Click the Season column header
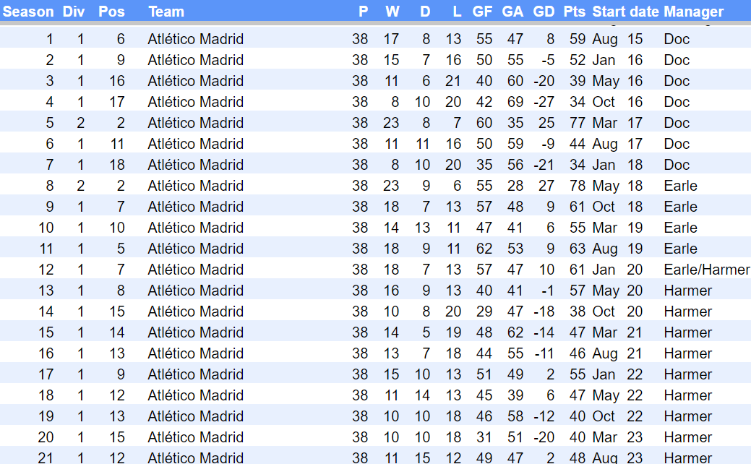Screen dimensions: 751x464 coord(28,12)
